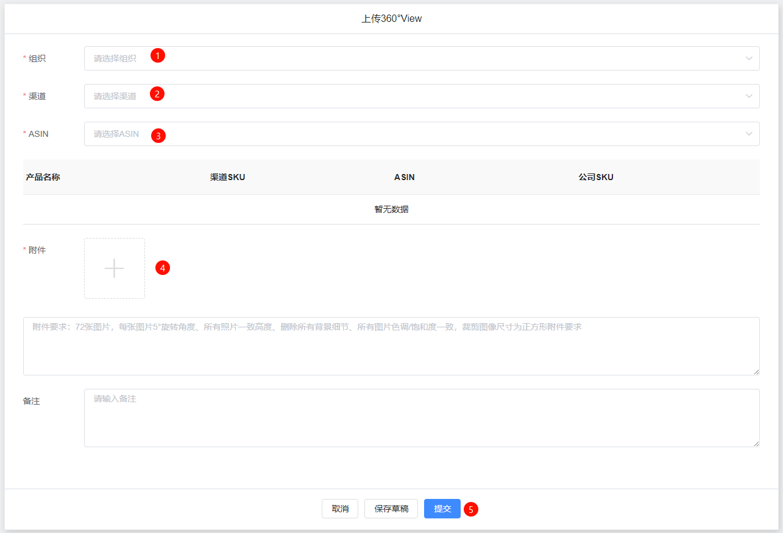
Task: Click the resize handle of 备注 textarea
Action: (x=756, y=444)
